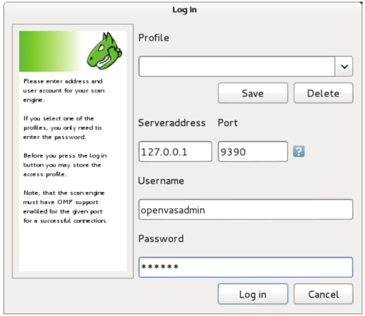Focus the Serveraddress field showing 127.0.0.1

175,152
